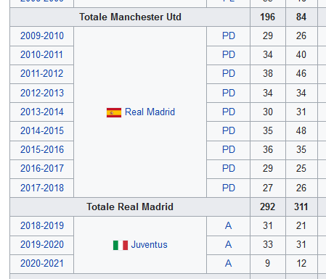Click the Spain flag icon
The width and height of the screenshot is (326, 279).
pyautogui.click(x=114, y=112)
